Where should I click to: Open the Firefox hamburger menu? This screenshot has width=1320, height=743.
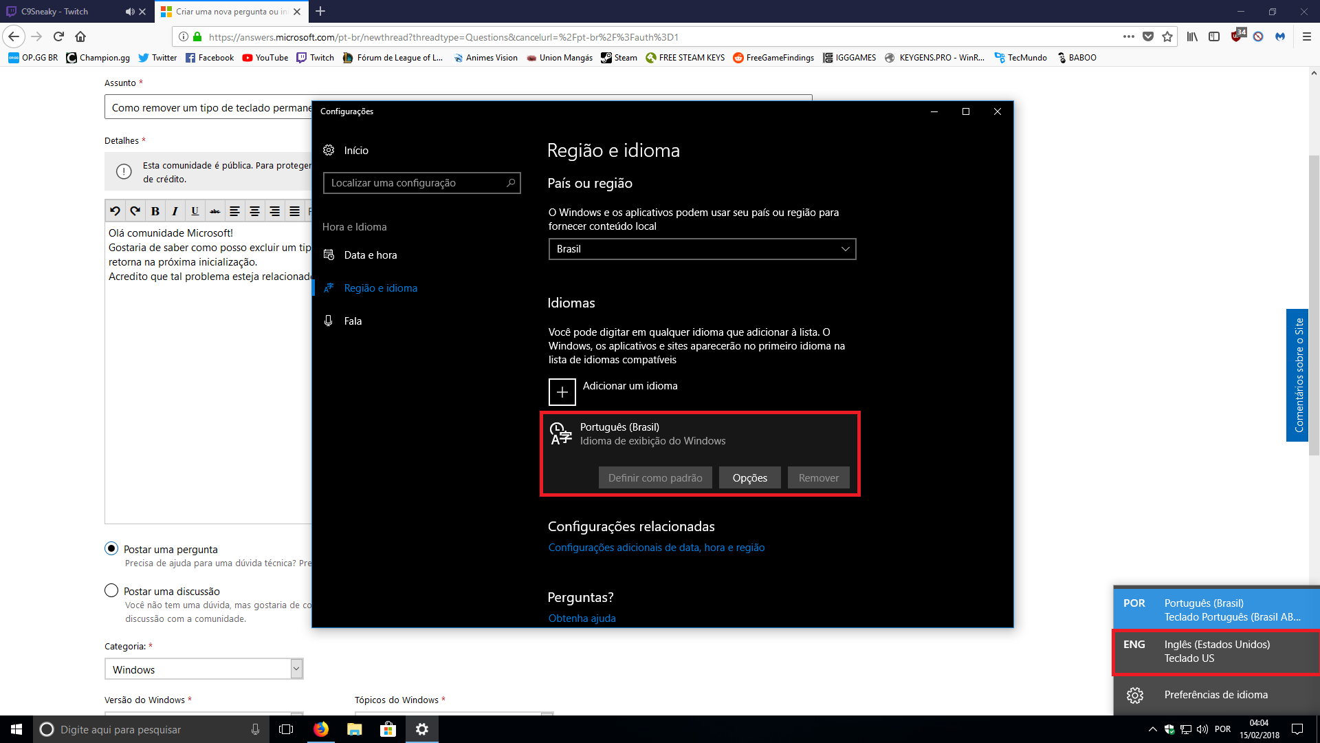tap(1307, 36)
